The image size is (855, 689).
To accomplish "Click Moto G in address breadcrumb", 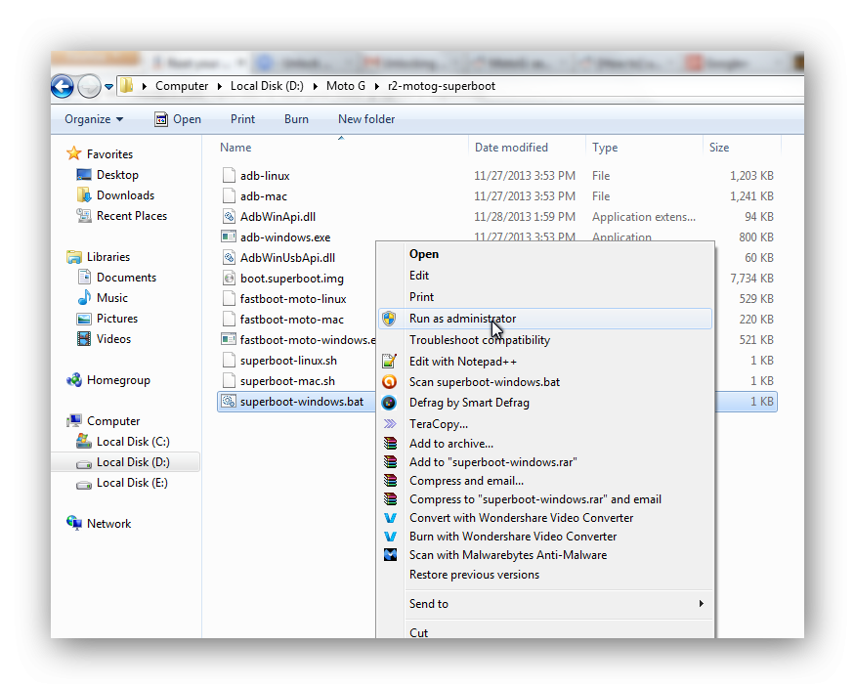I will 345,86.
